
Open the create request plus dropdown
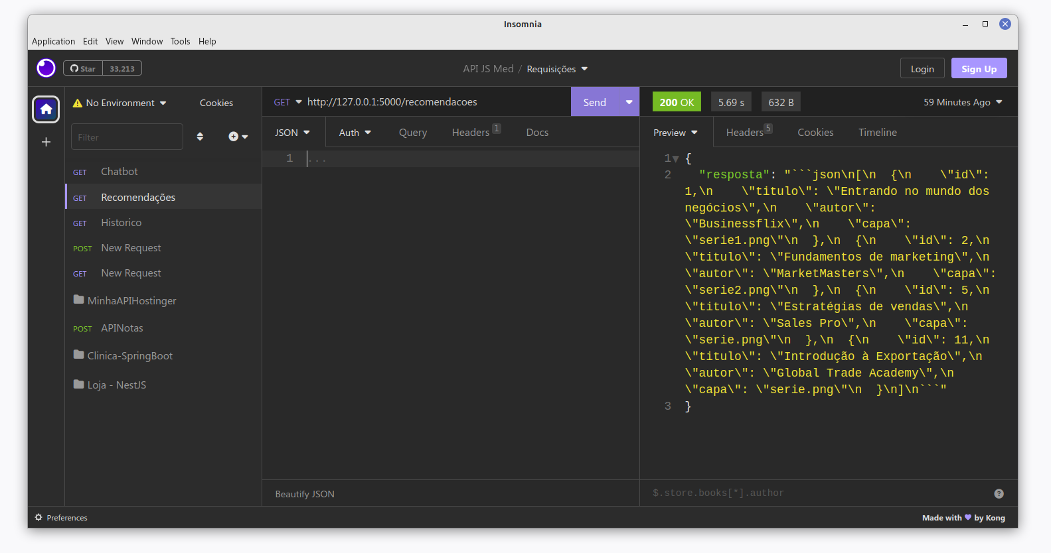tap(238, 137)
